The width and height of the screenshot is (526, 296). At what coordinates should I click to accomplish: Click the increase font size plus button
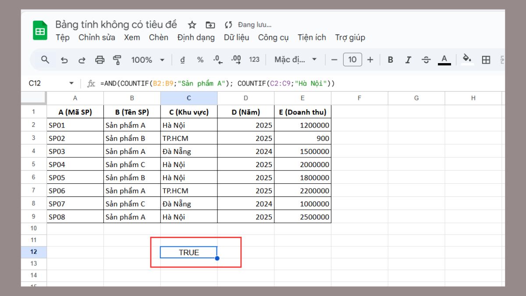pos(370,60)
